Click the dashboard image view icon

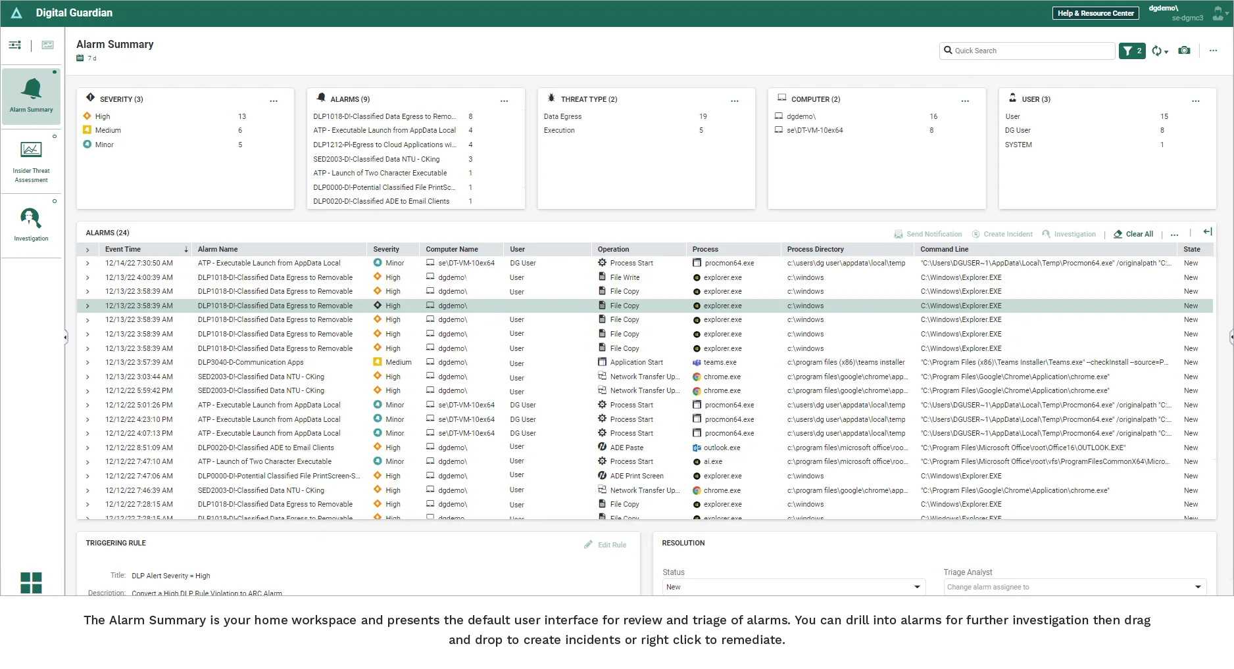pyautogui.click(x=48, y=45)
